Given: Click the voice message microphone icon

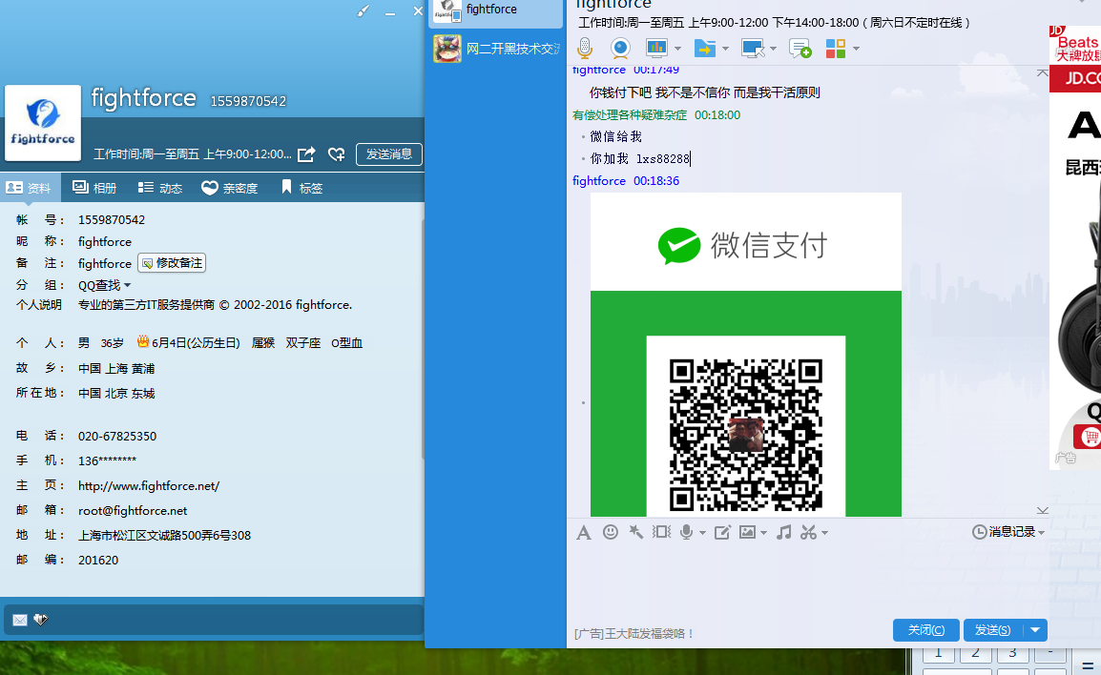Looking at the screenshot, I should point(687,533).
